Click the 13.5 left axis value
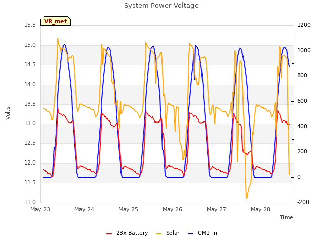Viewport: 324px width, 243px height. pyautogui.click(x=30, y=104)
